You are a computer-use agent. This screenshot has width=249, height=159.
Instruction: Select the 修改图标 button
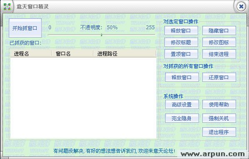pyautogui.click(x=219, y=42)
